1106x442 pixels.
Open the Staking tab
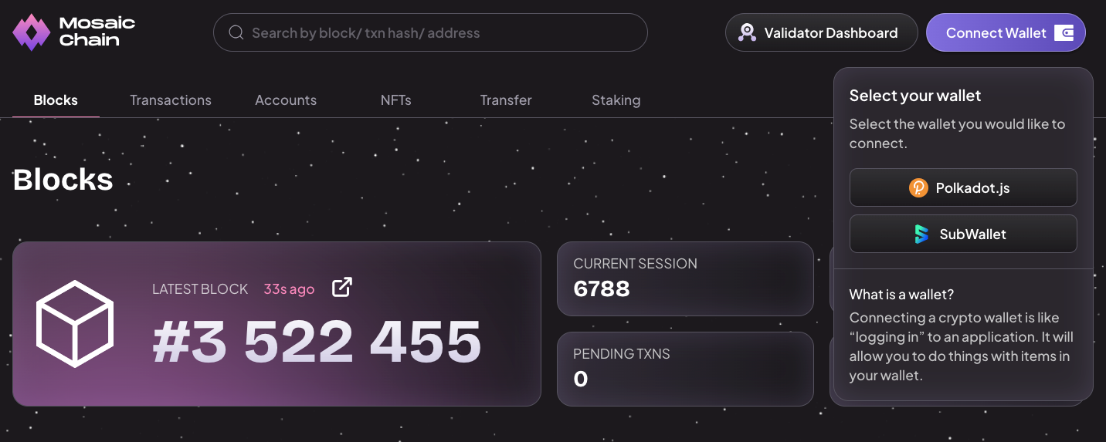pyautogui.click(x=616, y=100)
